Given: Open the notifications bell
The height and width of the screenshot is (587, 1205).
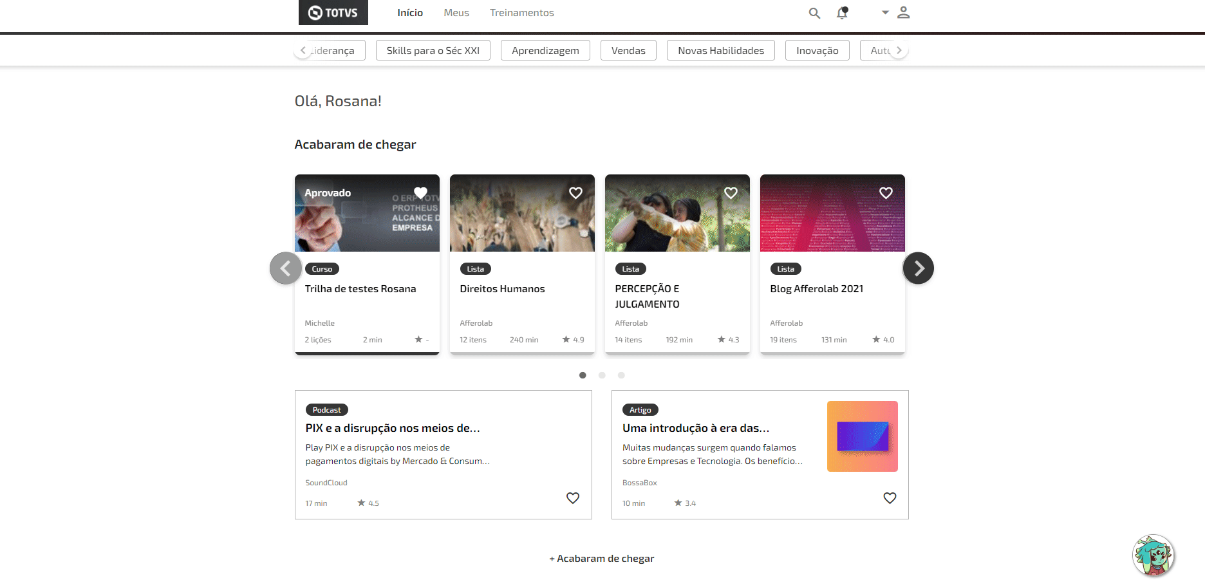Looking at the screenshot, I should (842, 13).
